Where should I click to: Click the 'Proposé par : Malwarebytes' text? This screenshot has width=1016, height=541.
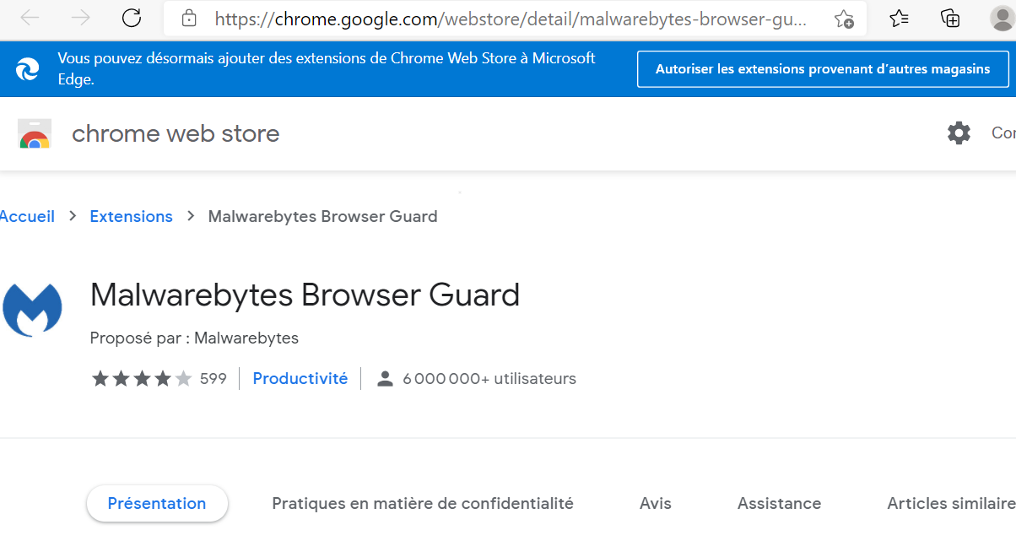coord(194,338)
